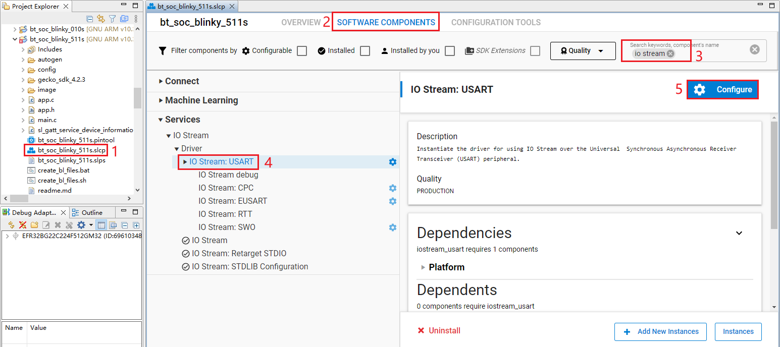780x347 pixels.
Task: Click the refresh icon in Debug Adapters toolbar
Action: [x=11, y=225]
